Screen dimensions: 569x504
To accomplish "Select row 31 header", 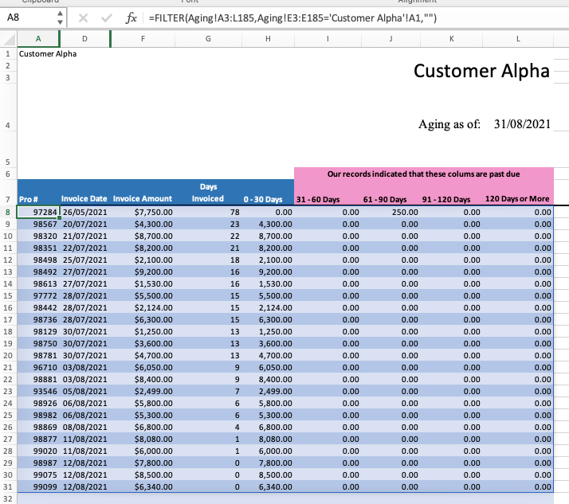I will (x=8, y=486).
